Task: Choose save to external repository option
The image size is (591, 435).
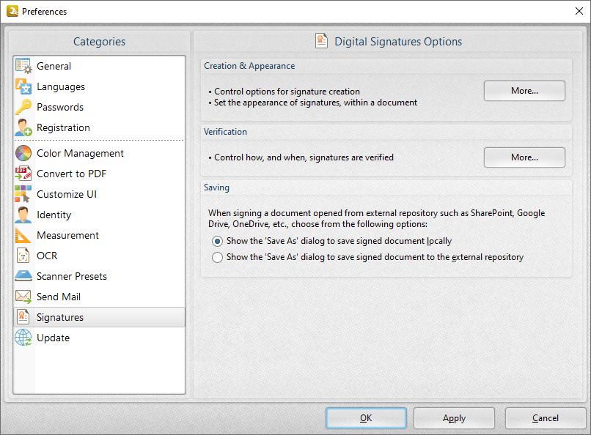Action: click(217, 257)
